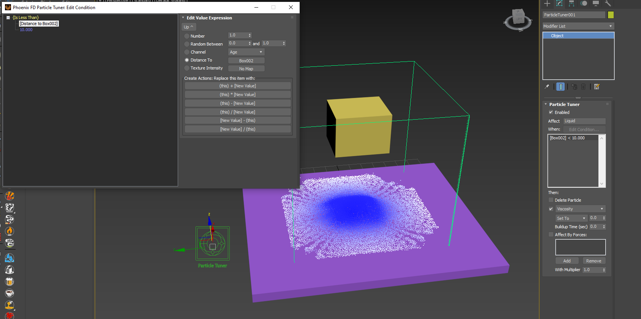Click the tap water liquid preset icon
Viewport: 641px width, 319px height.
pos(9,258)
